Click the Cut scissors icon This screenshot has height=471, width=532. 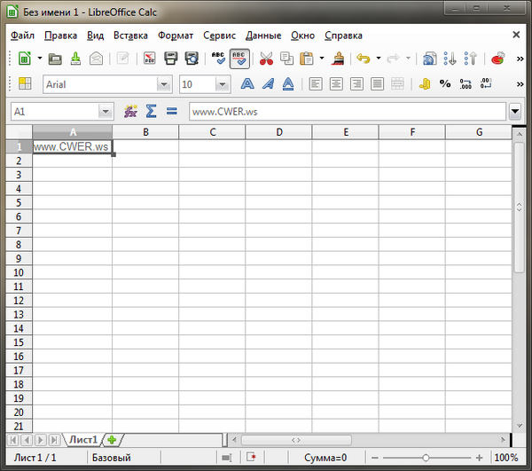[x=266, y=59]
